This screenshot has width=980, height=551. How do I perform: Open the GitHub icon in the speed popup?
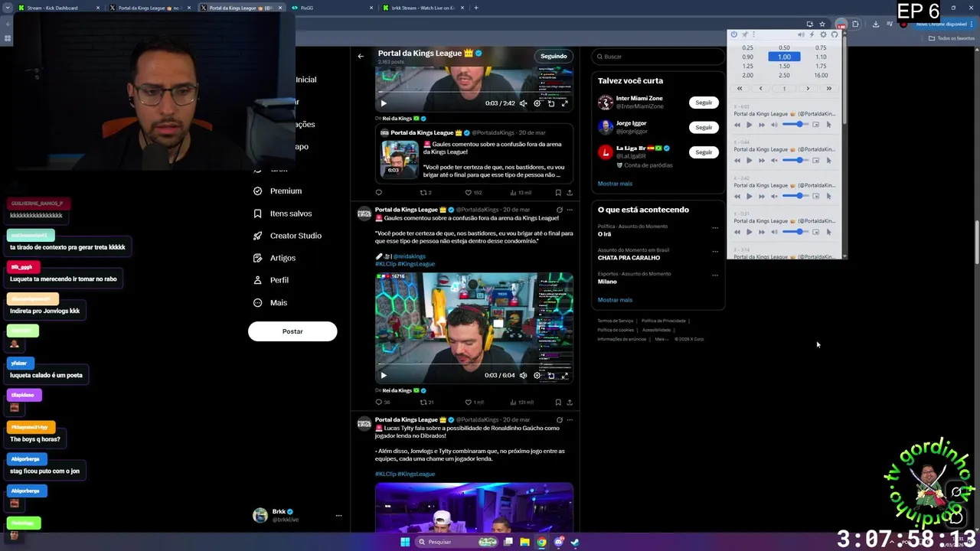(x=835, y=34)
